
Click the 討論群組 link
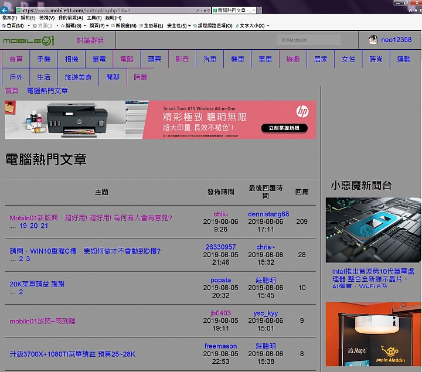coord(90,40)
